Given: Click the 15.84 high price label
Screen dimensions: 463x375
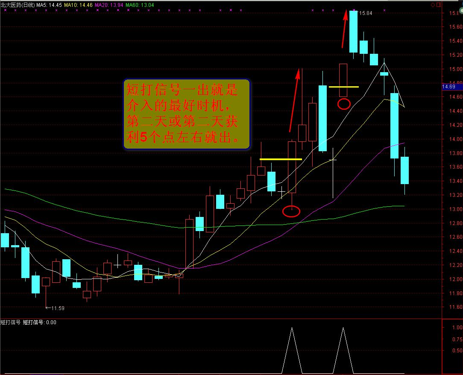Looking at the screenshot, I should point(366,13).
